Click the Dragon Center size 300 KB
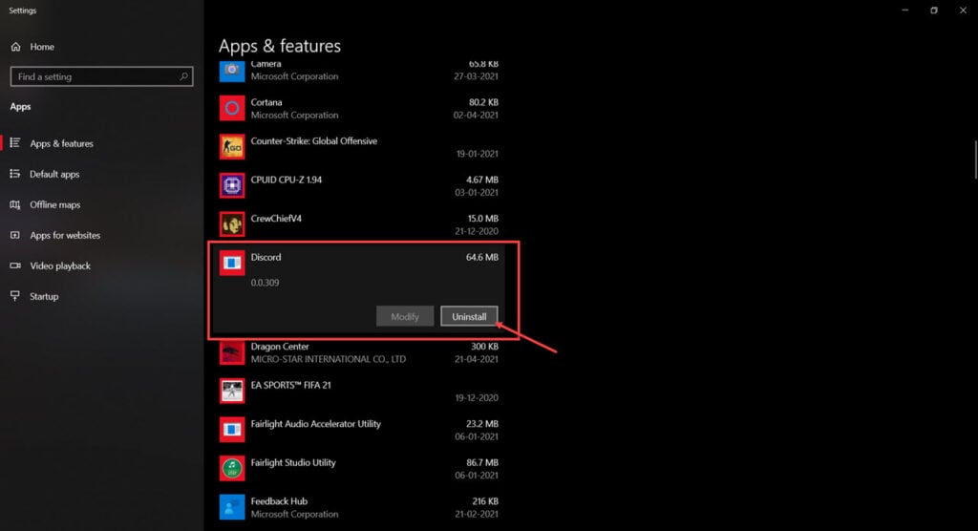978x531 pixels. point(484,346)
